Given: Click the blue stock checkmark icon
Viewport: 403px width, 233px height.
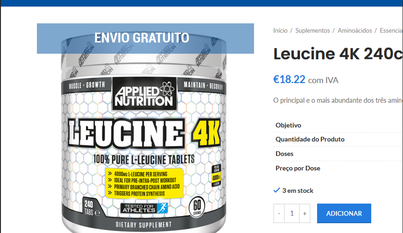Looking at the screenshot, I should [276, 191].
